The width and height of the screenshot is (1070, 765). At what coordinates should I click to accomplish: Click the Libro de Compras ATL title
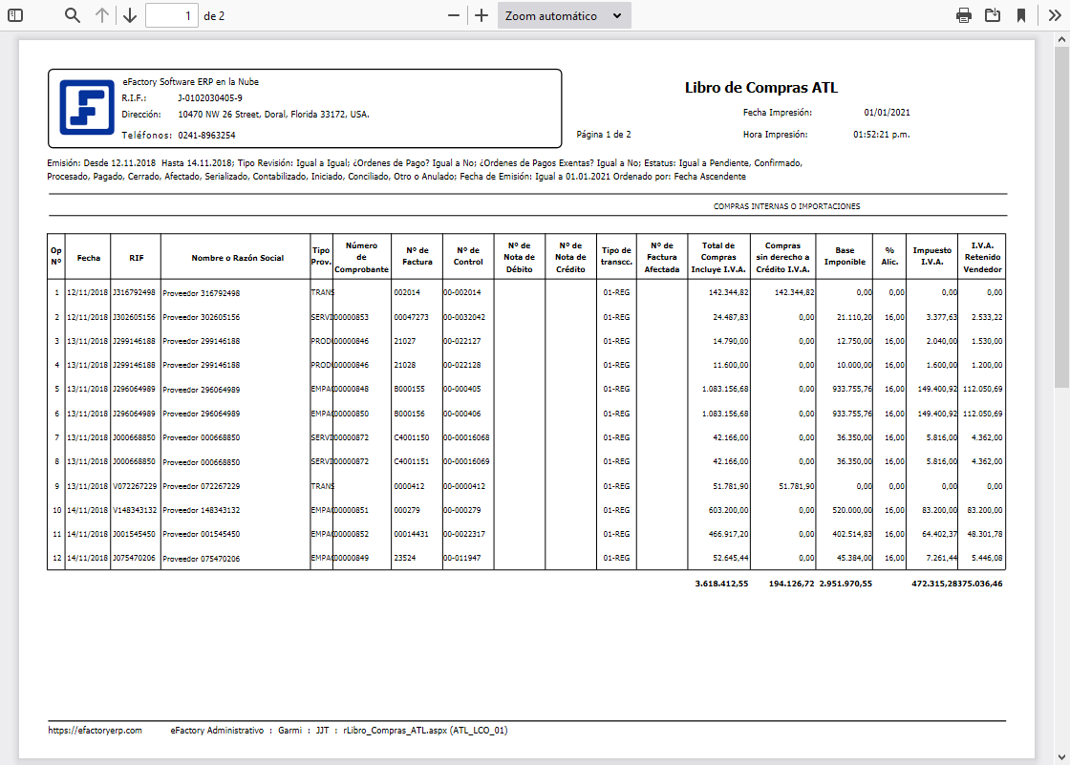(x=760, y=88)
